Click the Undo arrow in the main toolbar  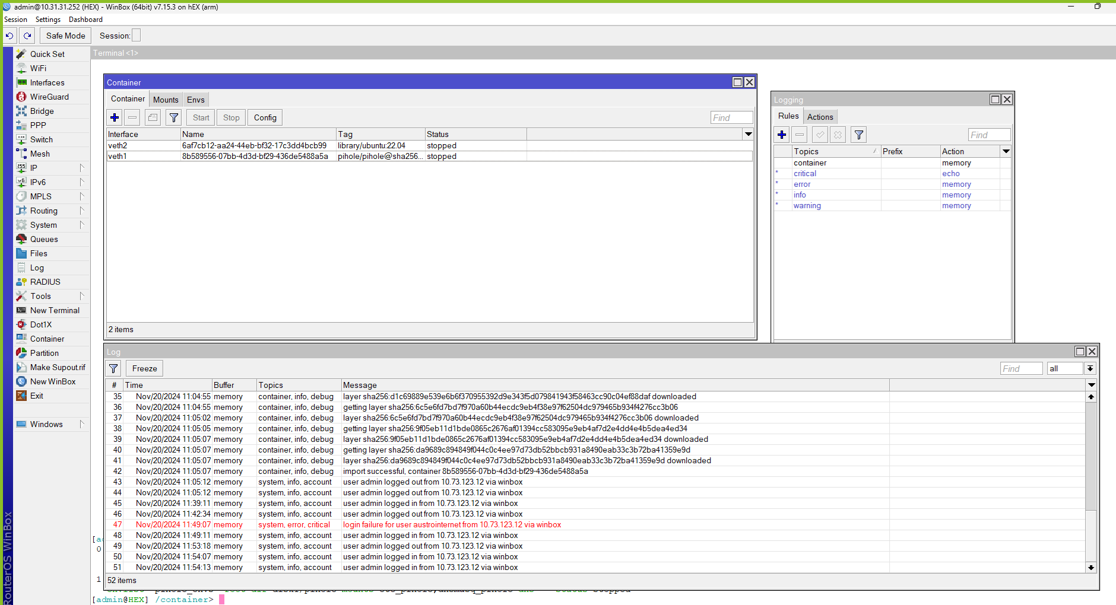point(9,36)
